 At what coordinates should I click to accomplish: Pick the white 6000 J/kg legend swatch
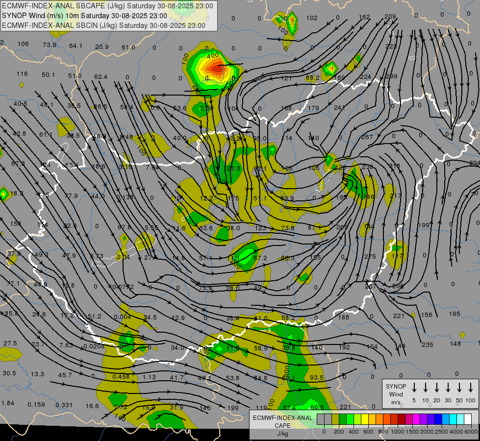[467, 419]
